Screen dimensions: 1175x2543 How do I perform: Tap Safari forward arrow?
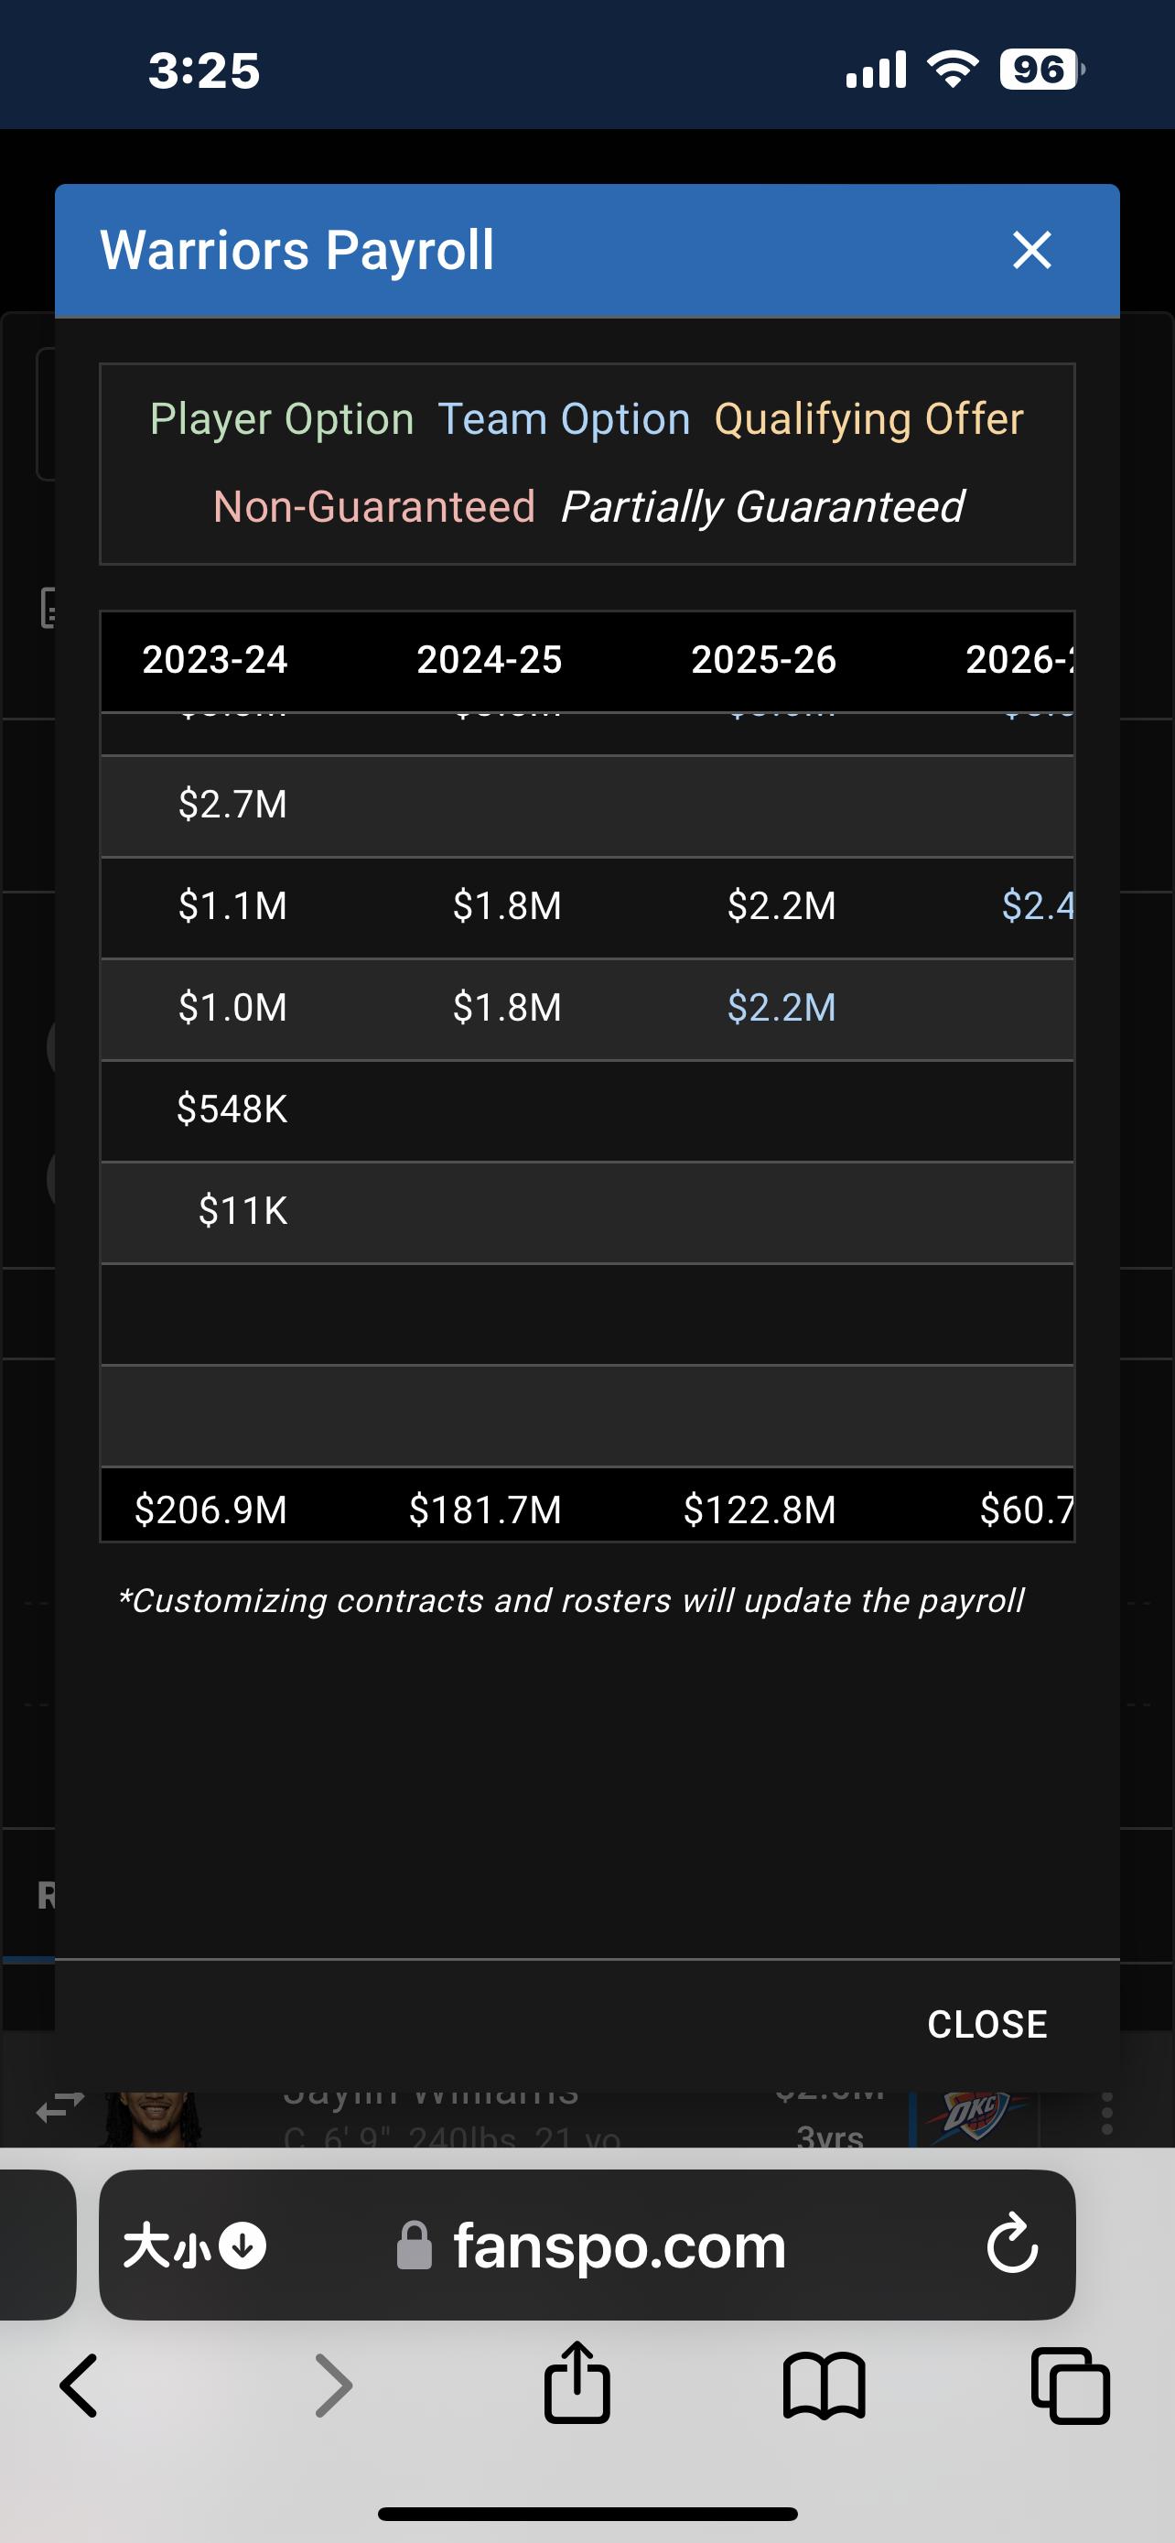333,2385
